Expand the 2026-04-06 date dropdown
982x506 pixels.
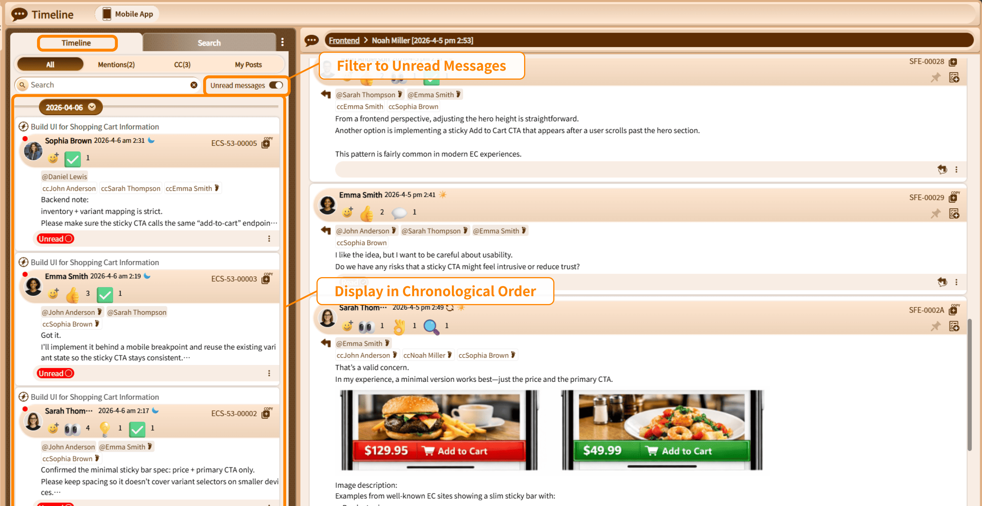pos(92,107)
